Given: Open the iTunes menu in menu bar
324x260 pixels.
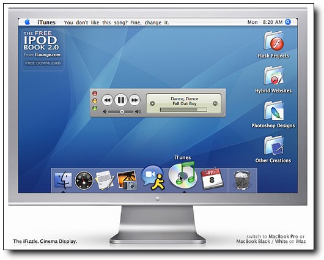Looking at the screenshot, I should (46, 23).
